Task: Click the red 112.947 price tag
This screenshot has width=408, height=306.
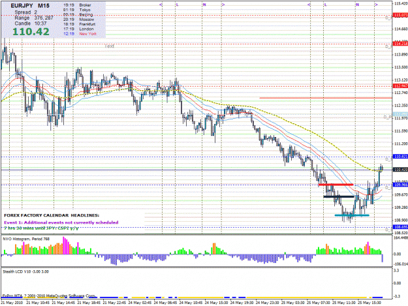Action: click(400, 86)
